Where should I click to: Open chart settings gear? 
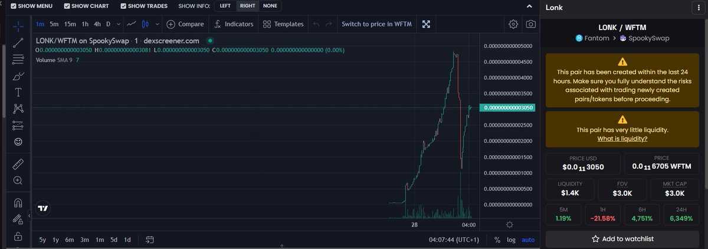click(x=513, y=24)
